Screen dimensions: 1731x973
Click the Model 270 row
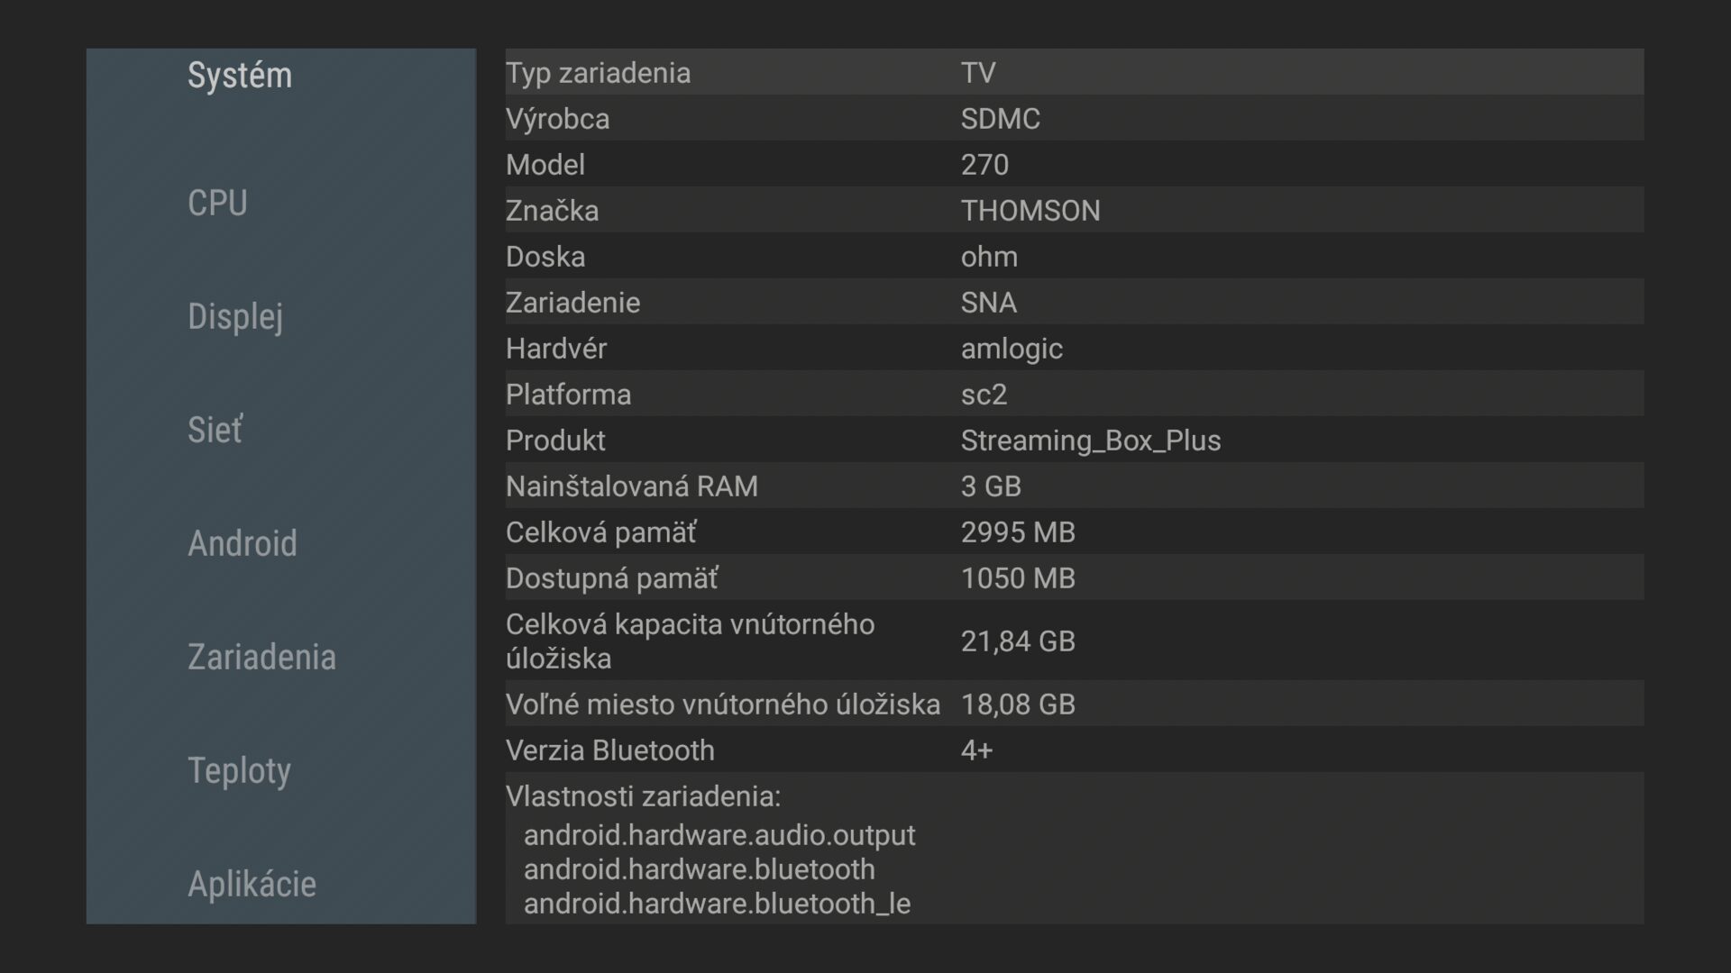point(1074,164)
